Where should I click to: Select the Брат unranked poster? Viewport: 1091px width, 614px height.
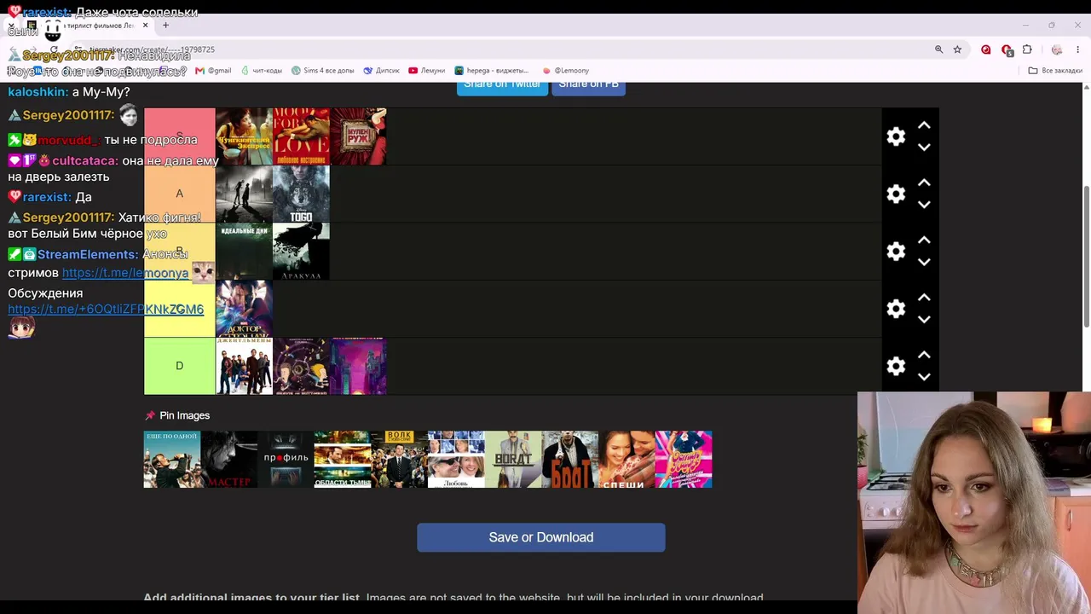point(570,460)
